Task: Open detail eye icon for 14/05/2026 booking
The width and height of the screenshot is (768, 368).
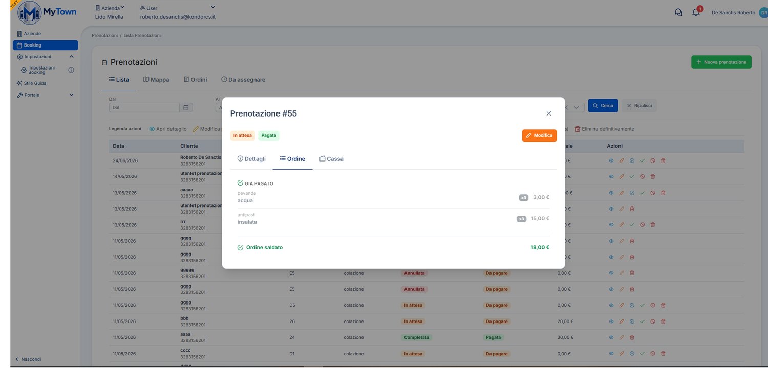Action: 611,177
